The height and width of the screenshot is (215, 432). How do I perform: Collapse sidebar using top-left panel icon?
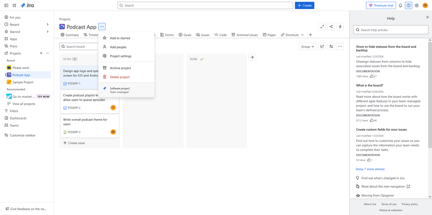[6, 6]
